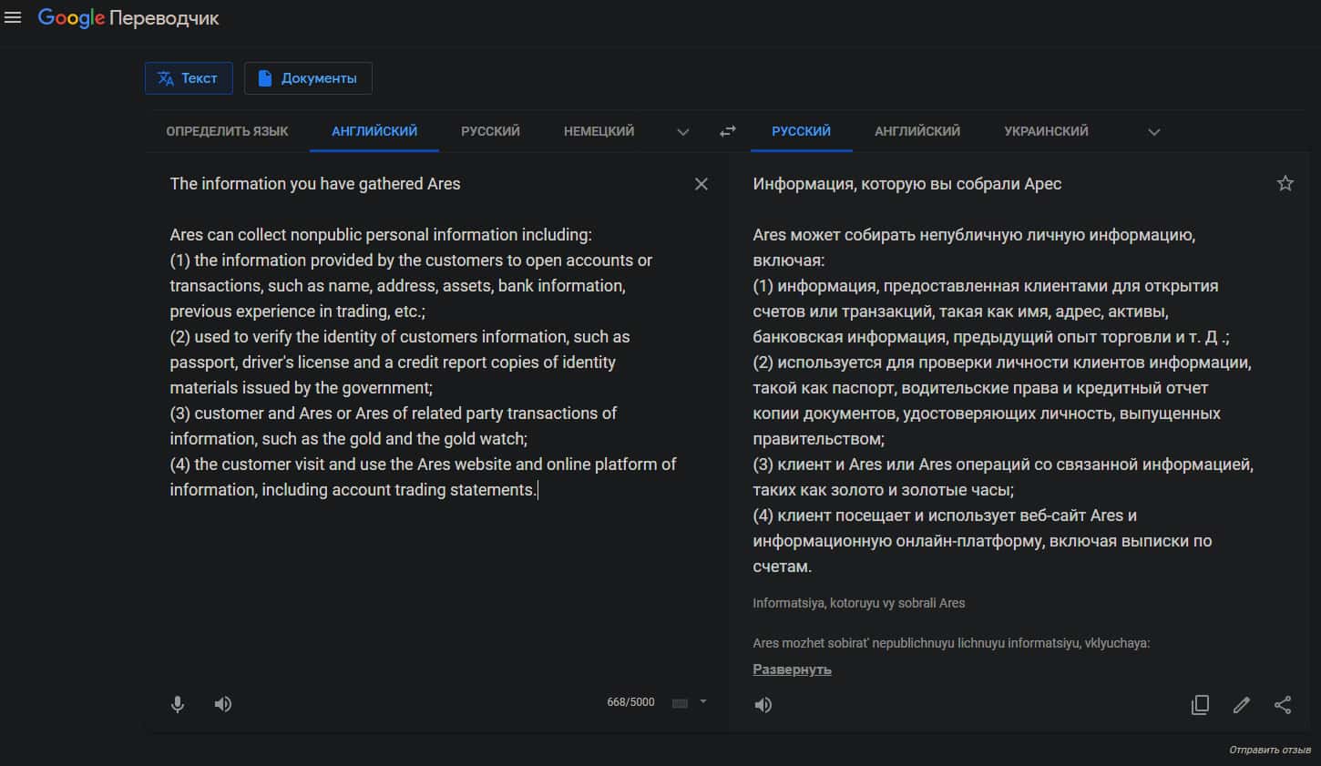Listen to the Russian translation audio
The height and width of the screenshot is (766, 1321).
(x=763, y=705)
